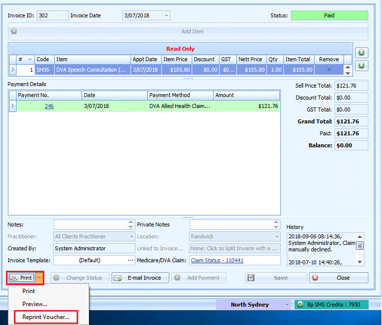Expand the SH06 item row indicator
Image resolution: width=382 pixels, height=325 pixels.
click(12, 69)
